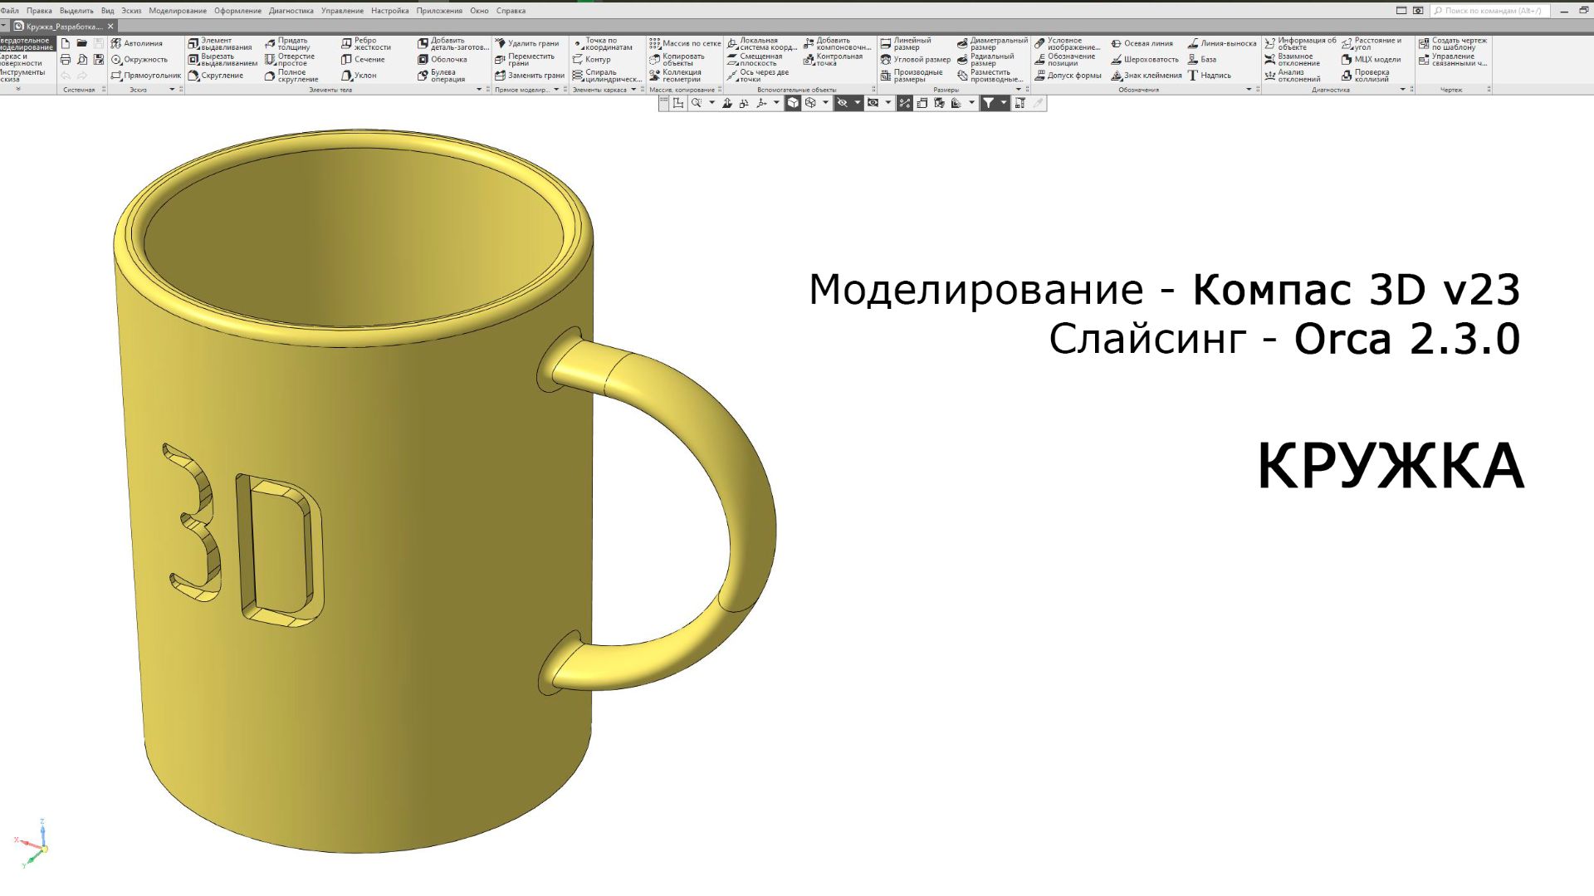Toggle shaded solid display mode

point(793,103)
